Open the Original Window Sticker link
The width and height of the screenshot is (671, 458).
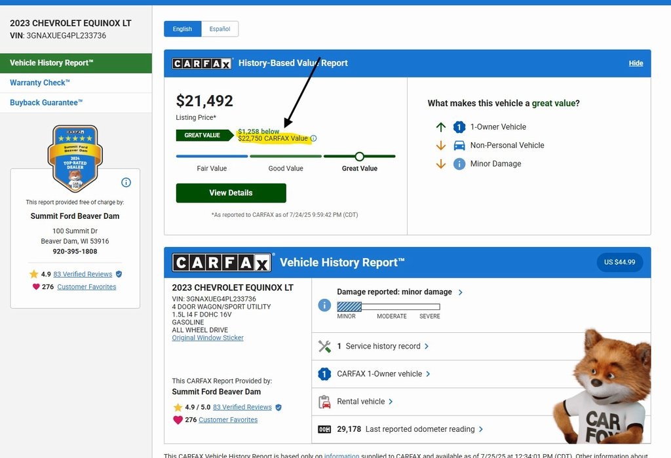(x=208, y=337)
